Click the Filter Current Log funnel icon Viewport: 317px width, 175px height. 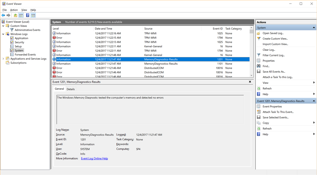(258, 55)
